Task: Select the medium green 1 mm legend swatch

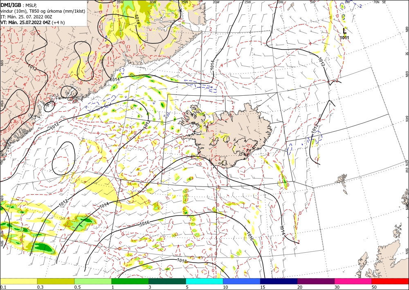Action: point(130,281)
